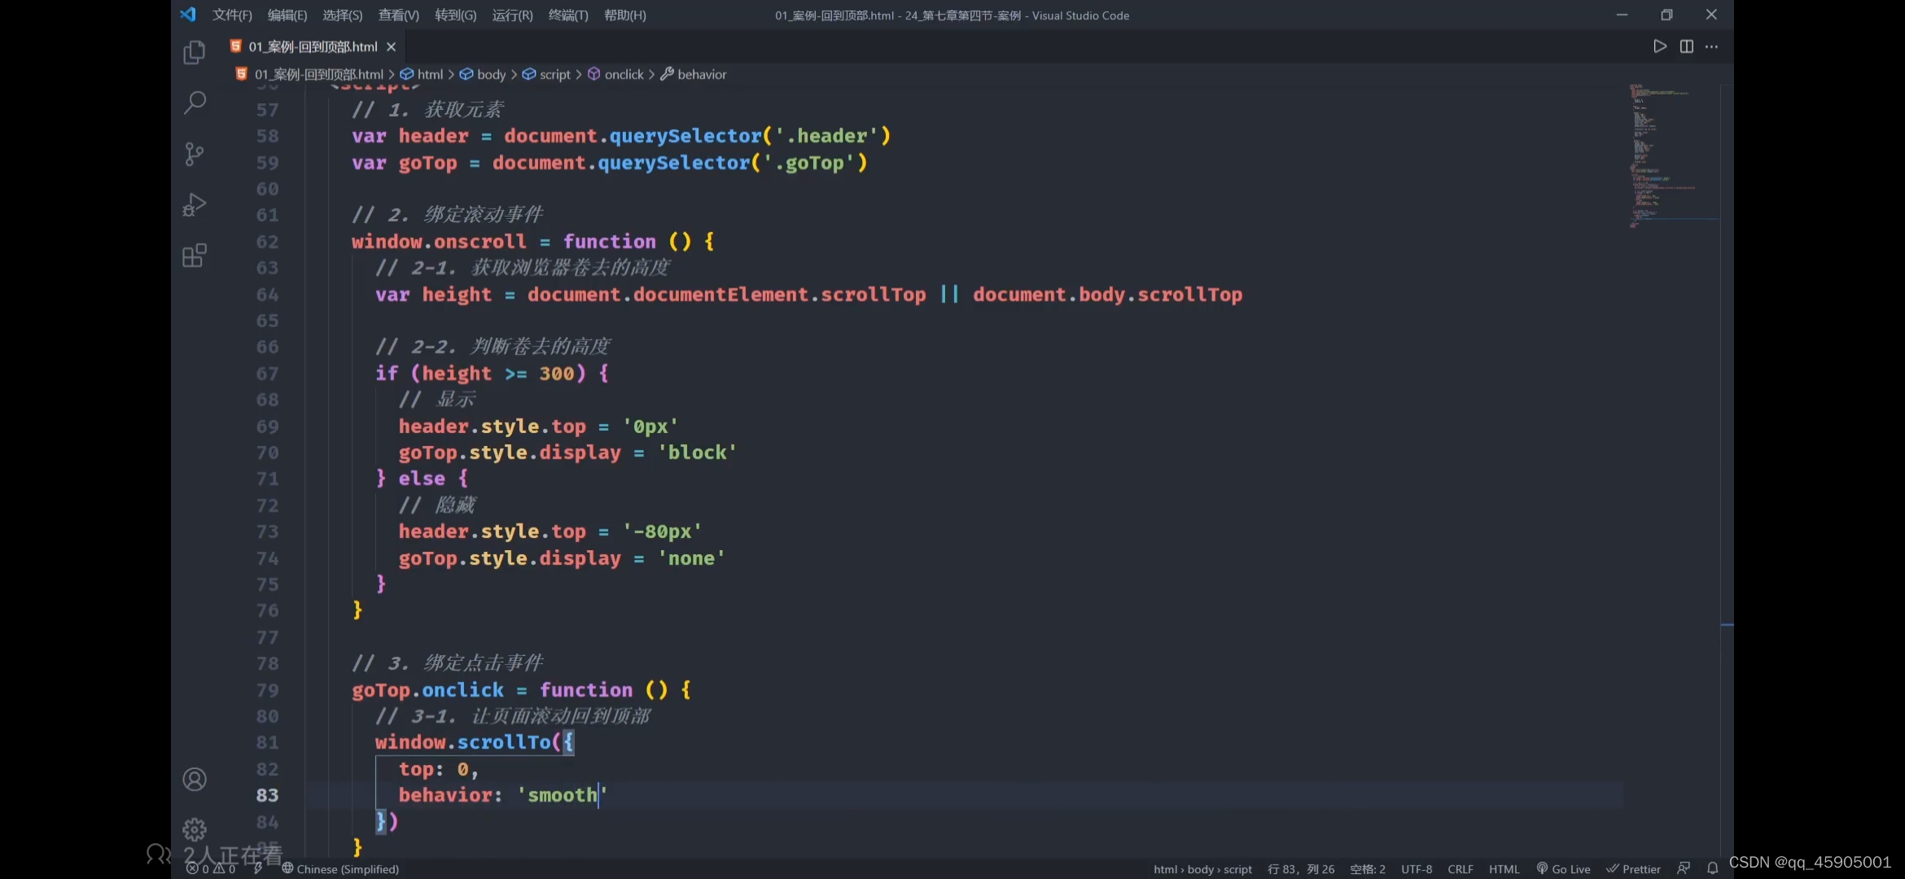Open the notifications bell in status bar

pos(1712,868)
